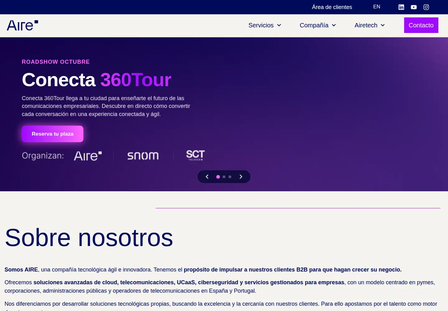Click the Sobre nosotros heading
The width and height of the screenshot is (448, 311).
pyautogui.click(x=89, y=238)
